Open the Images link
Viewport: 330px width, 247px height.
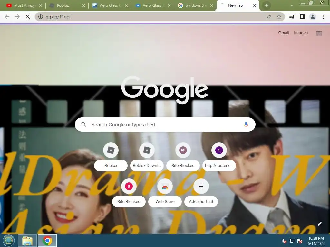[301, 33]
